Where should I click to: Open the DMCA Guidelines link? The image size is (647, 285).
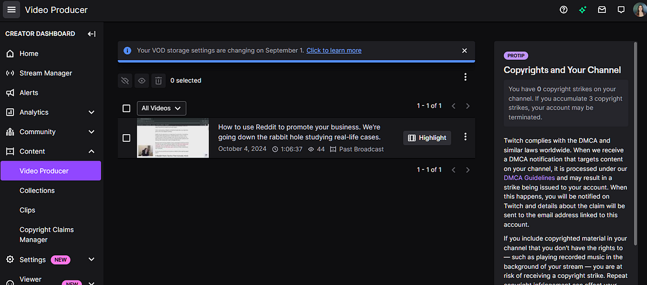coord(529,178)
